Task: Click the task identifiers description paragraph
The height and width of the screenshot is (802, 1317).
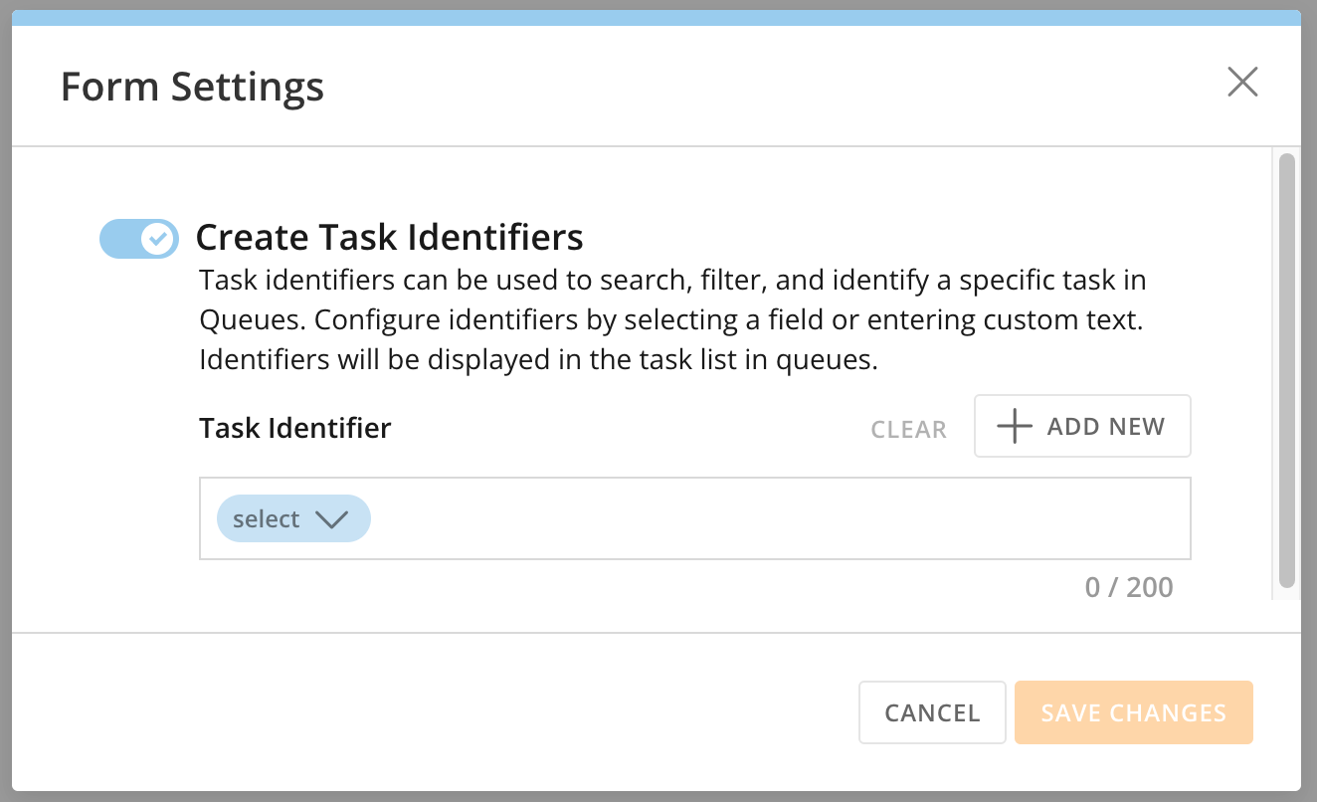Action: (x=671, y=319)
